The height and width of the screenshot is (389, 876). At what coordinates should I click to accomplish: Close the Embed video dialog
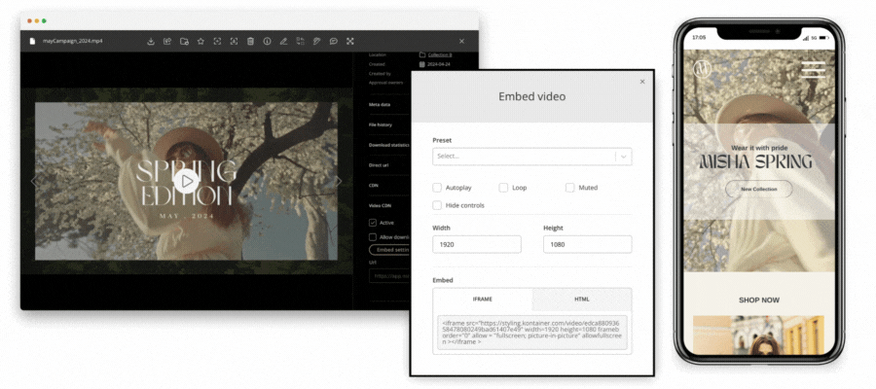(642, 82)
